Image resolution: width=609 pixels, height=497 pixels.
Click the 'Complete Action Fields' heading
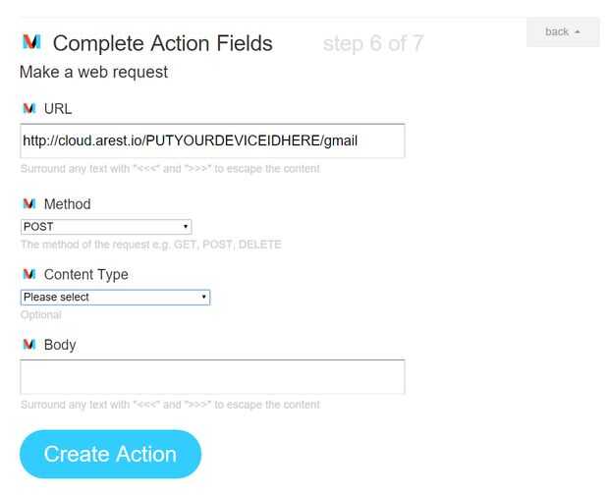pos(163,43)
